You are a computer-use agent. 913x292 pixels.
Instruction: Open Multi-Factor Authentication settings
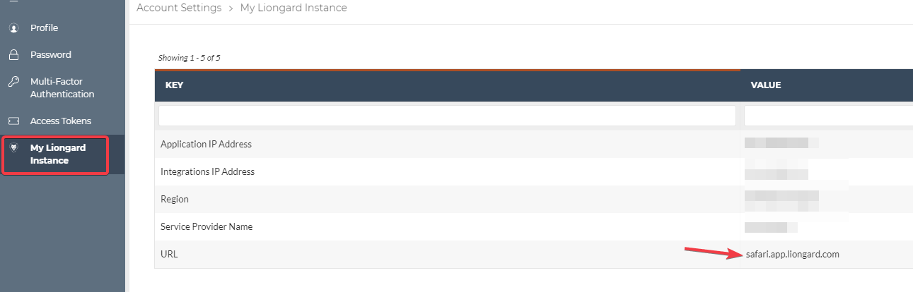coord(62,88)
